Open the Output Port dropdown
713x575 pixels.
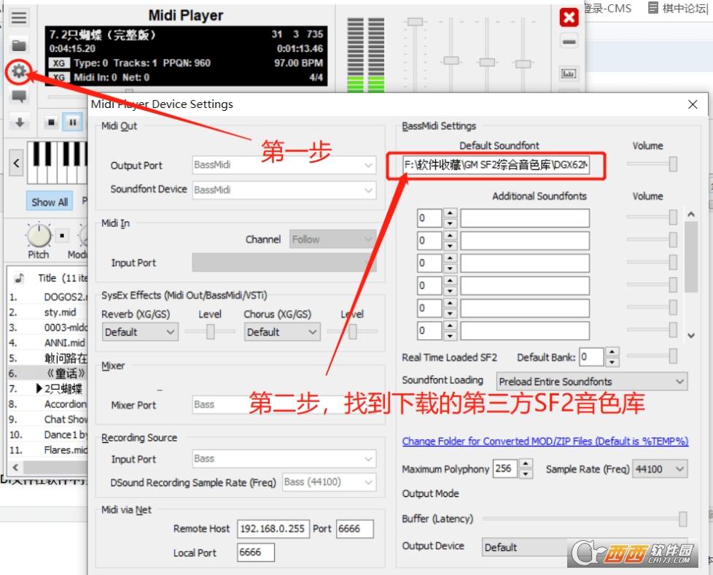[x=284, y=165]
